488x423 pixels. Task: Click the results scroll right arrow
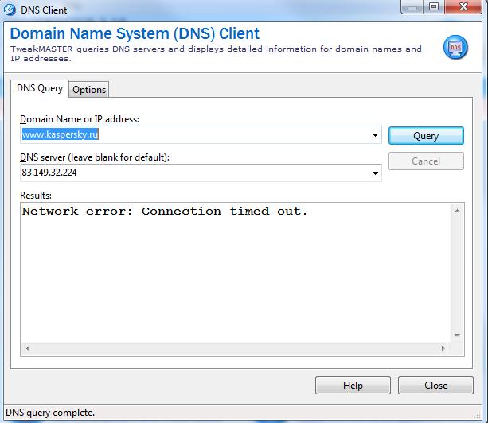pyautogui.click(x=443, y=348)
